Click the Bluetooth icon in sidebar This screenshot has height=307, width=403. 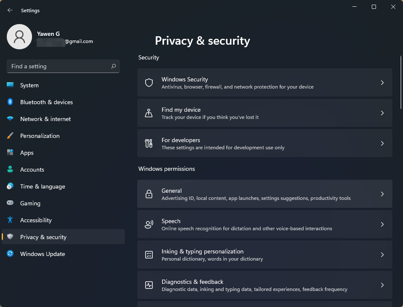pyautogui.click(x=10, y=102)
